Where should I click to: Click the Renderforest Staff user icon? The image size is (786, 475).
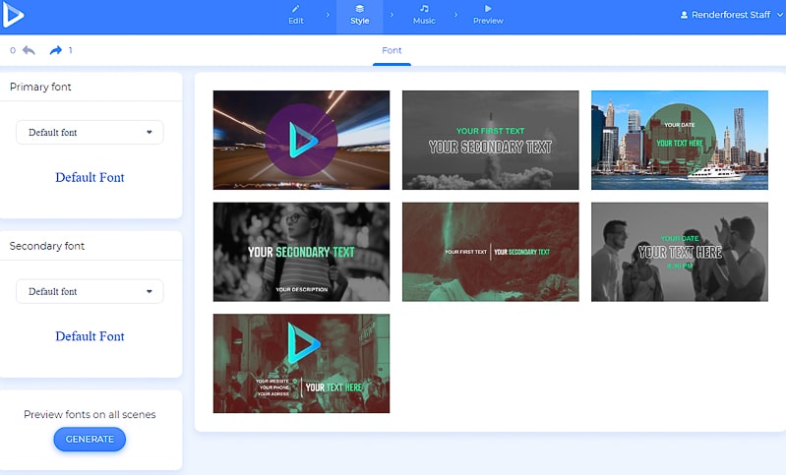(684, 15)
